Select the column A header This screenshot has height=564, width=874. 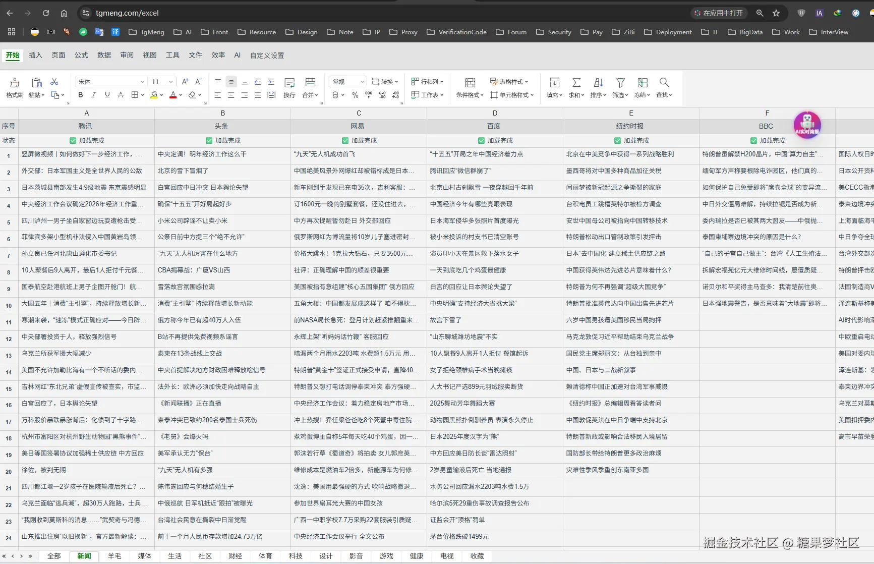pos(87,113)
